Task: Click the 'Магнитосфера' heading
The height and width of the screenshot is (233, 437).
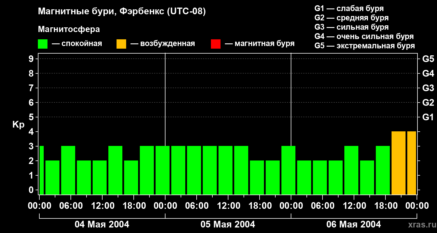Action: pyautogui.click(x=69, y=29)
